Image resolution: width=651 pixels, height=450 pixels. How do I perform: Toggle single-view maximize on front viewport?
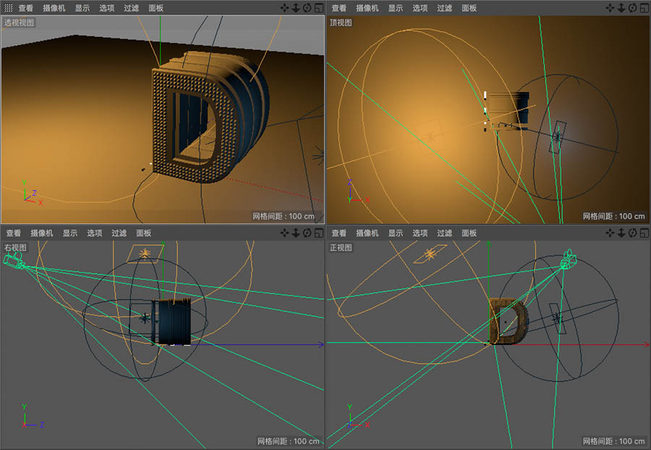tap(646, 233)
